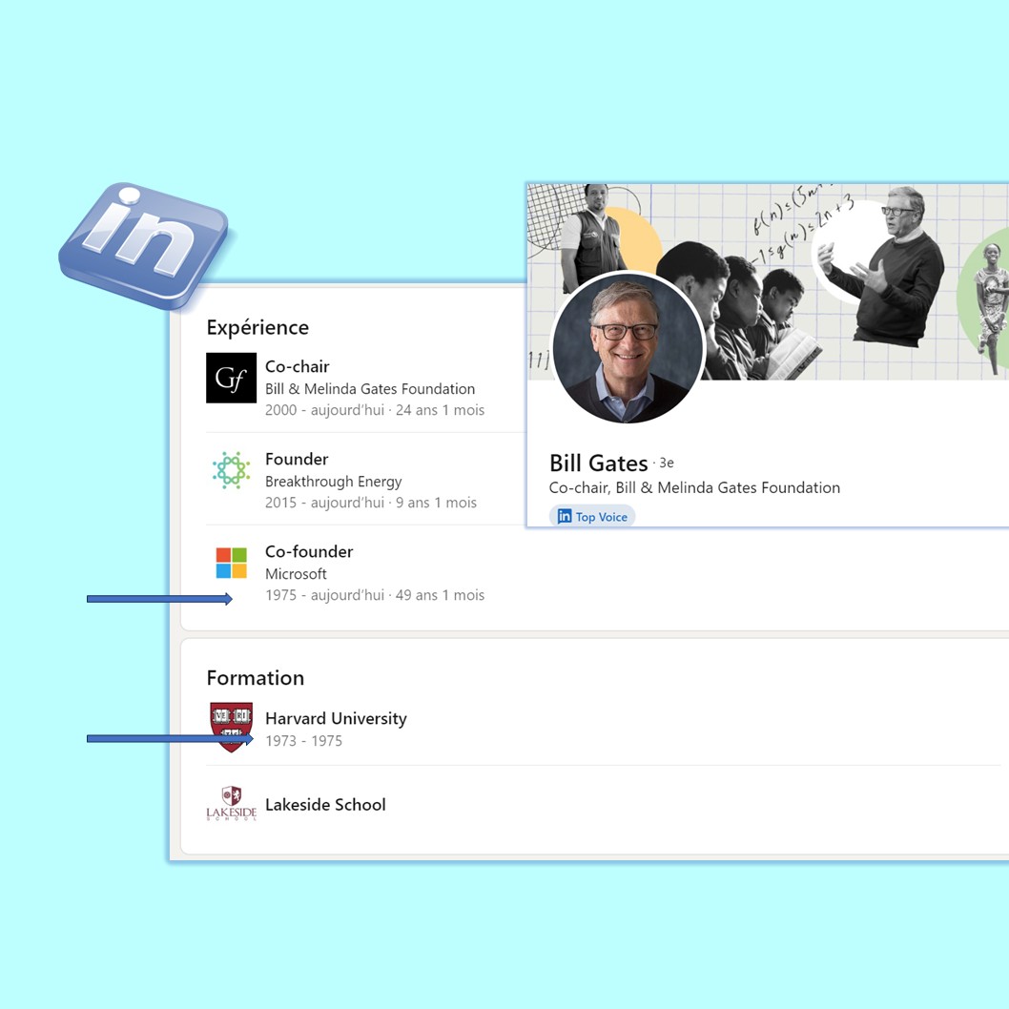Click the '1975 - aujourd'hui · 49 ans 1 mois' dates
The image size is (1009, 1009).
click(375, 595)
